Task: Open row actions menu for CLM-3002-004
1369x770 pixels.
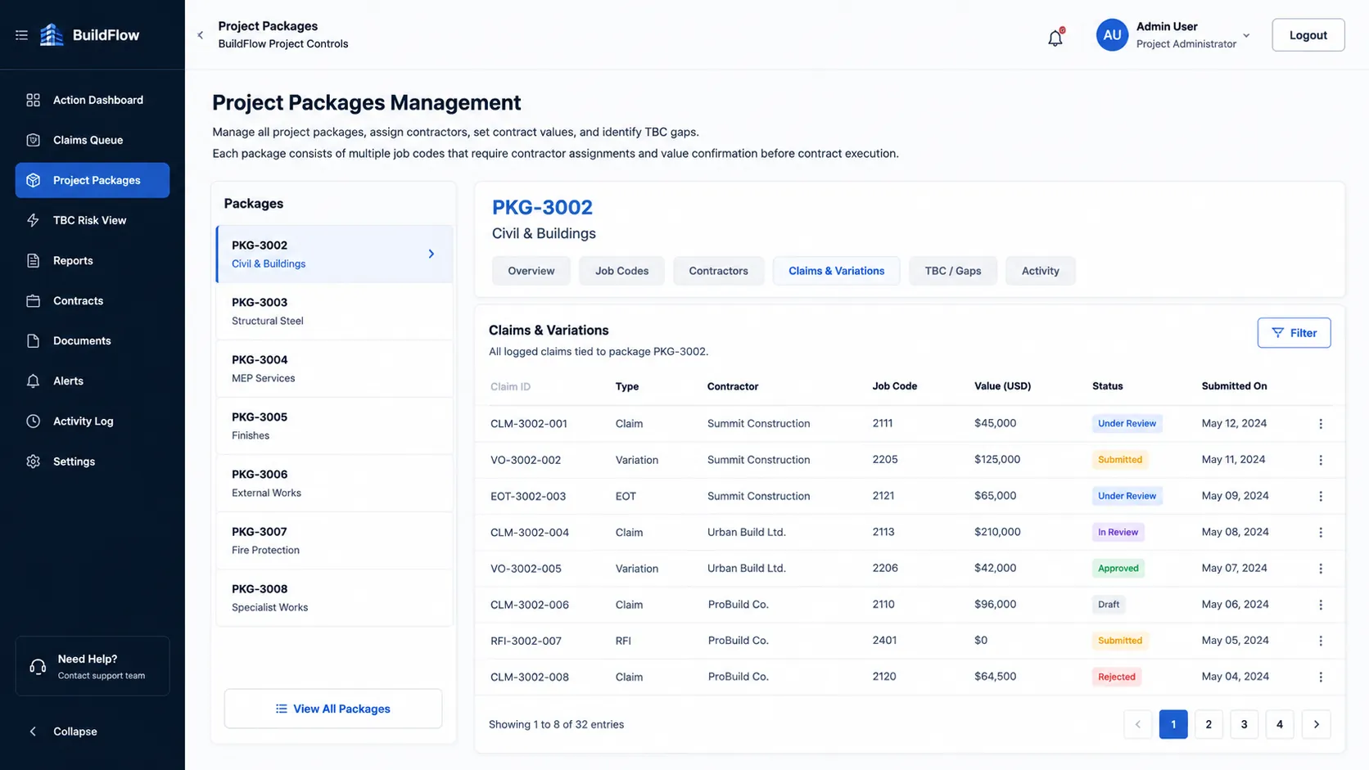Action: [x=1320, y=532]
